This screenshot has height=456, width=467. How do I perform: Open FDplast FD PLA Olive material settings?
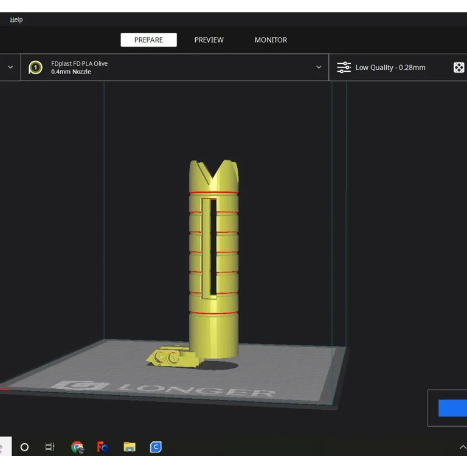coord(80,64)
